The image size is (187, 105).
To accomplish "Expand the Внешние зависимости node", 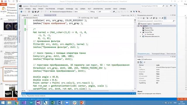I will coord(141,36).
